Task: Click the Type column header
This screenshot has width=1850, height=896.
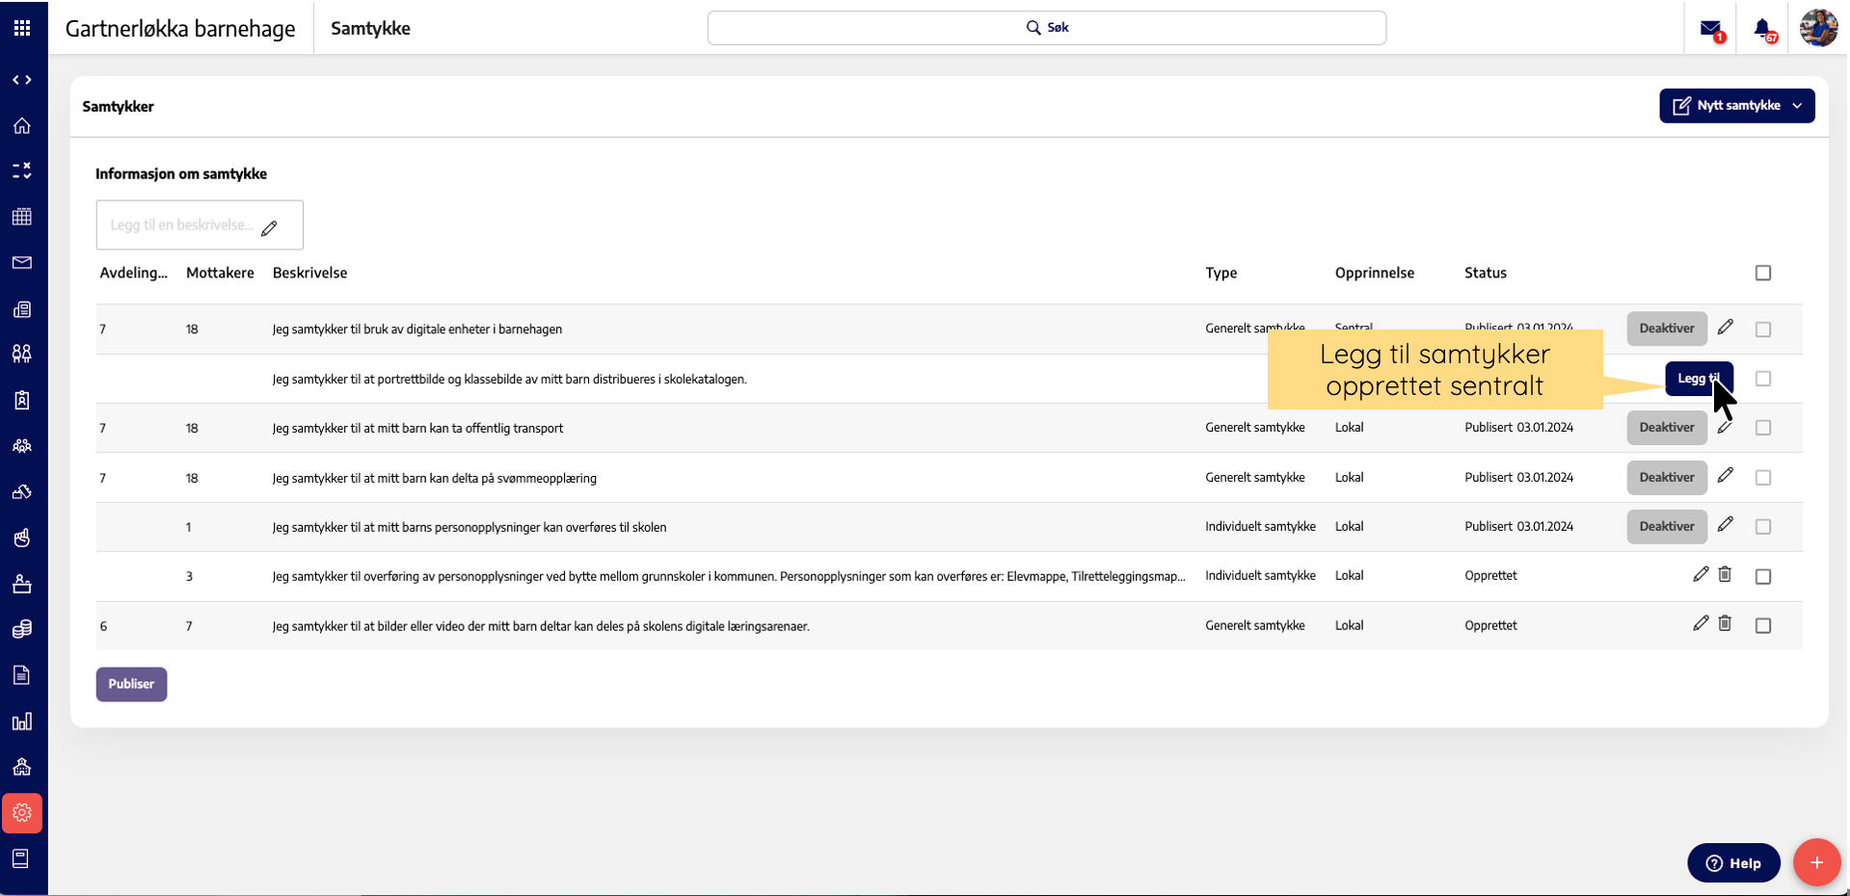Action: click(x=1220, y=273)
